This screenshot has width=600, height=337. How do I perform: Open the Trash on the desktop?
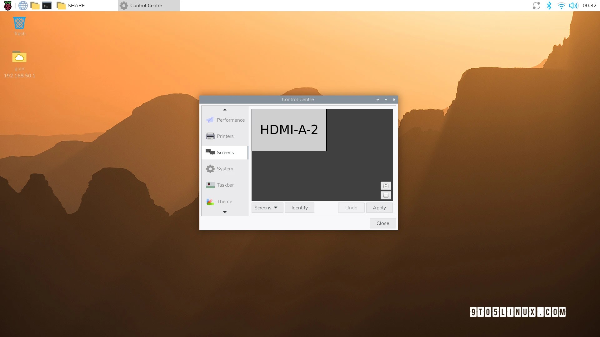[19, 23]
